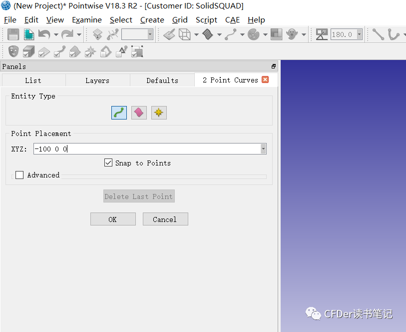The width and height of the screenshot is (406, 332).
Task: Click the paint brush plane icon
Action: pos(169,34)
